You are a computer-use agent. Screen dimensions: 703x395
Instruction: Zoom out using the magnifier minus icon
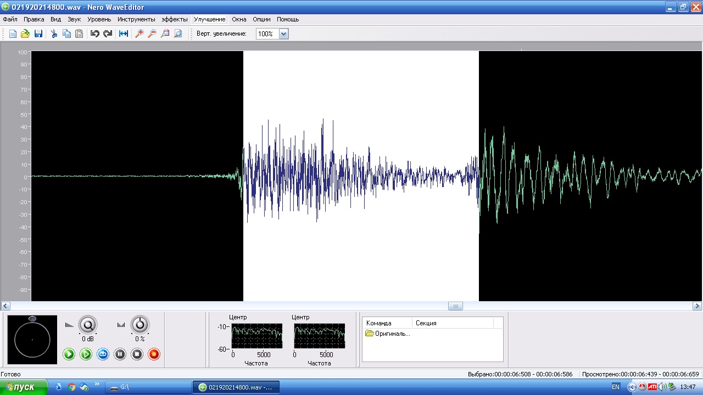pyautogui.click(x=152, y=34)
